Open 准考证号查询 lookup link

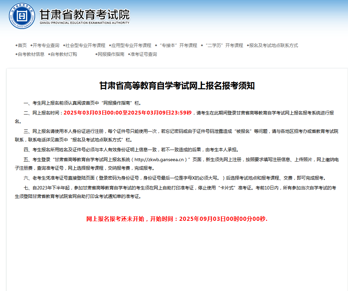[x=144, y=54]
